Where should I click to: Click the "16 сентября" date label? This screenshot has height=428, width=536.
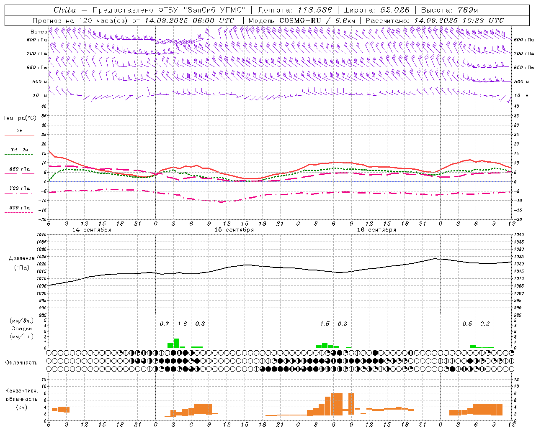[376, 230]
